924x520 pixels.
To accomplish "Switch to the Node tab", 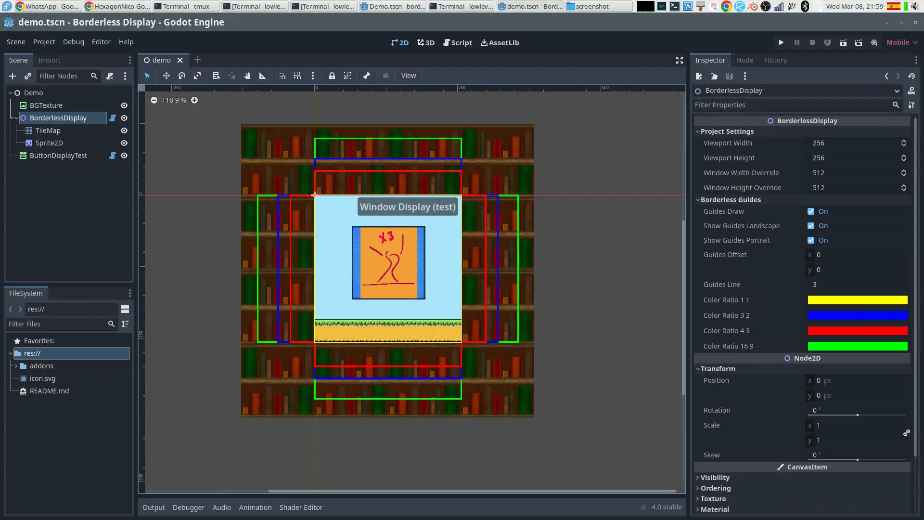I will click(x=744, y=60).
